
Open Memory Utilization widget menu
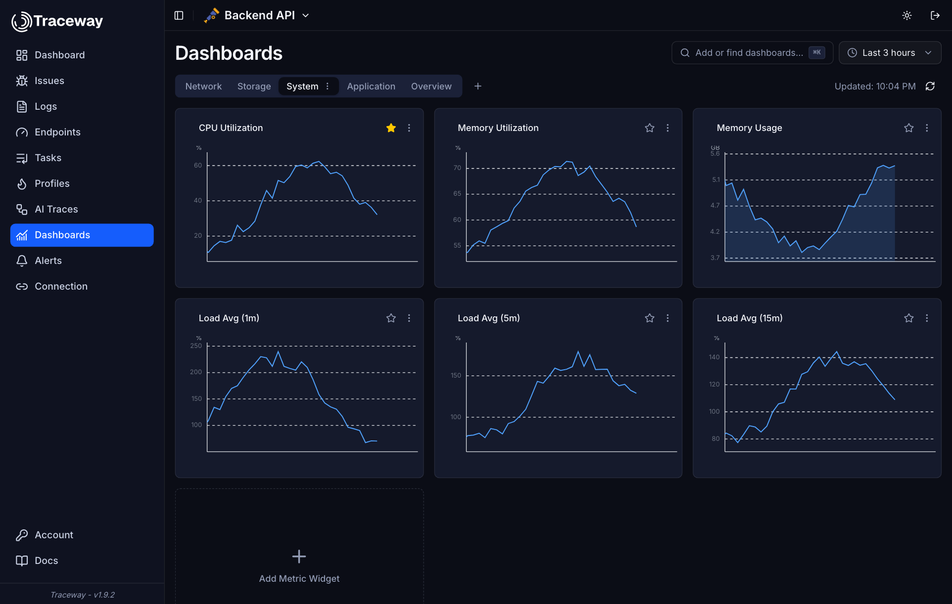click(668, 128)
